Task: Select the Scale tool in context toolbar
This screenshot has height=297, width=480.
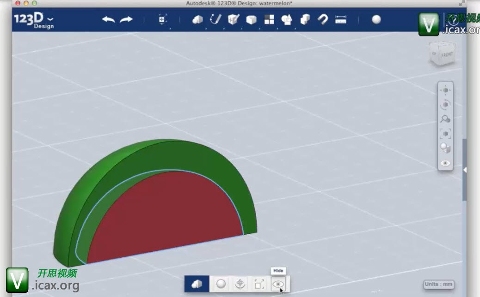Action: (259, 285)
